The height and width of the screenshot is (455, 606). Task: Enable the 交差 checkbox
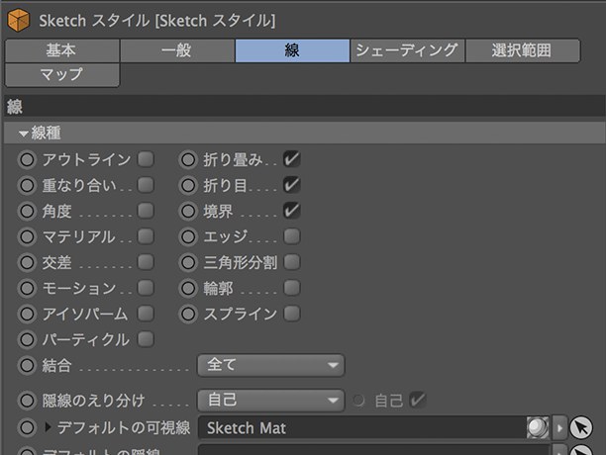146,262
